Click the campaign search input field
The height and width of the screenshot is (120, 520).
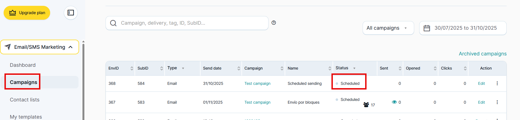tap(187, 23)
